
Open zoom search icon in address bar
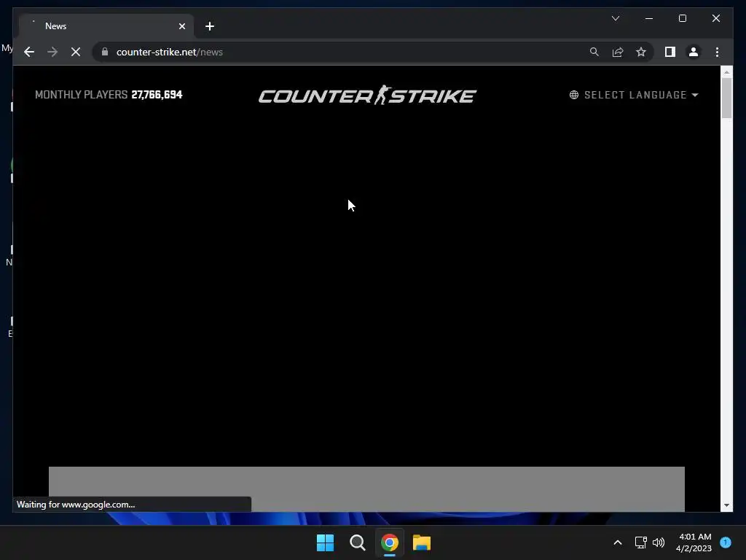pos(594,52)
